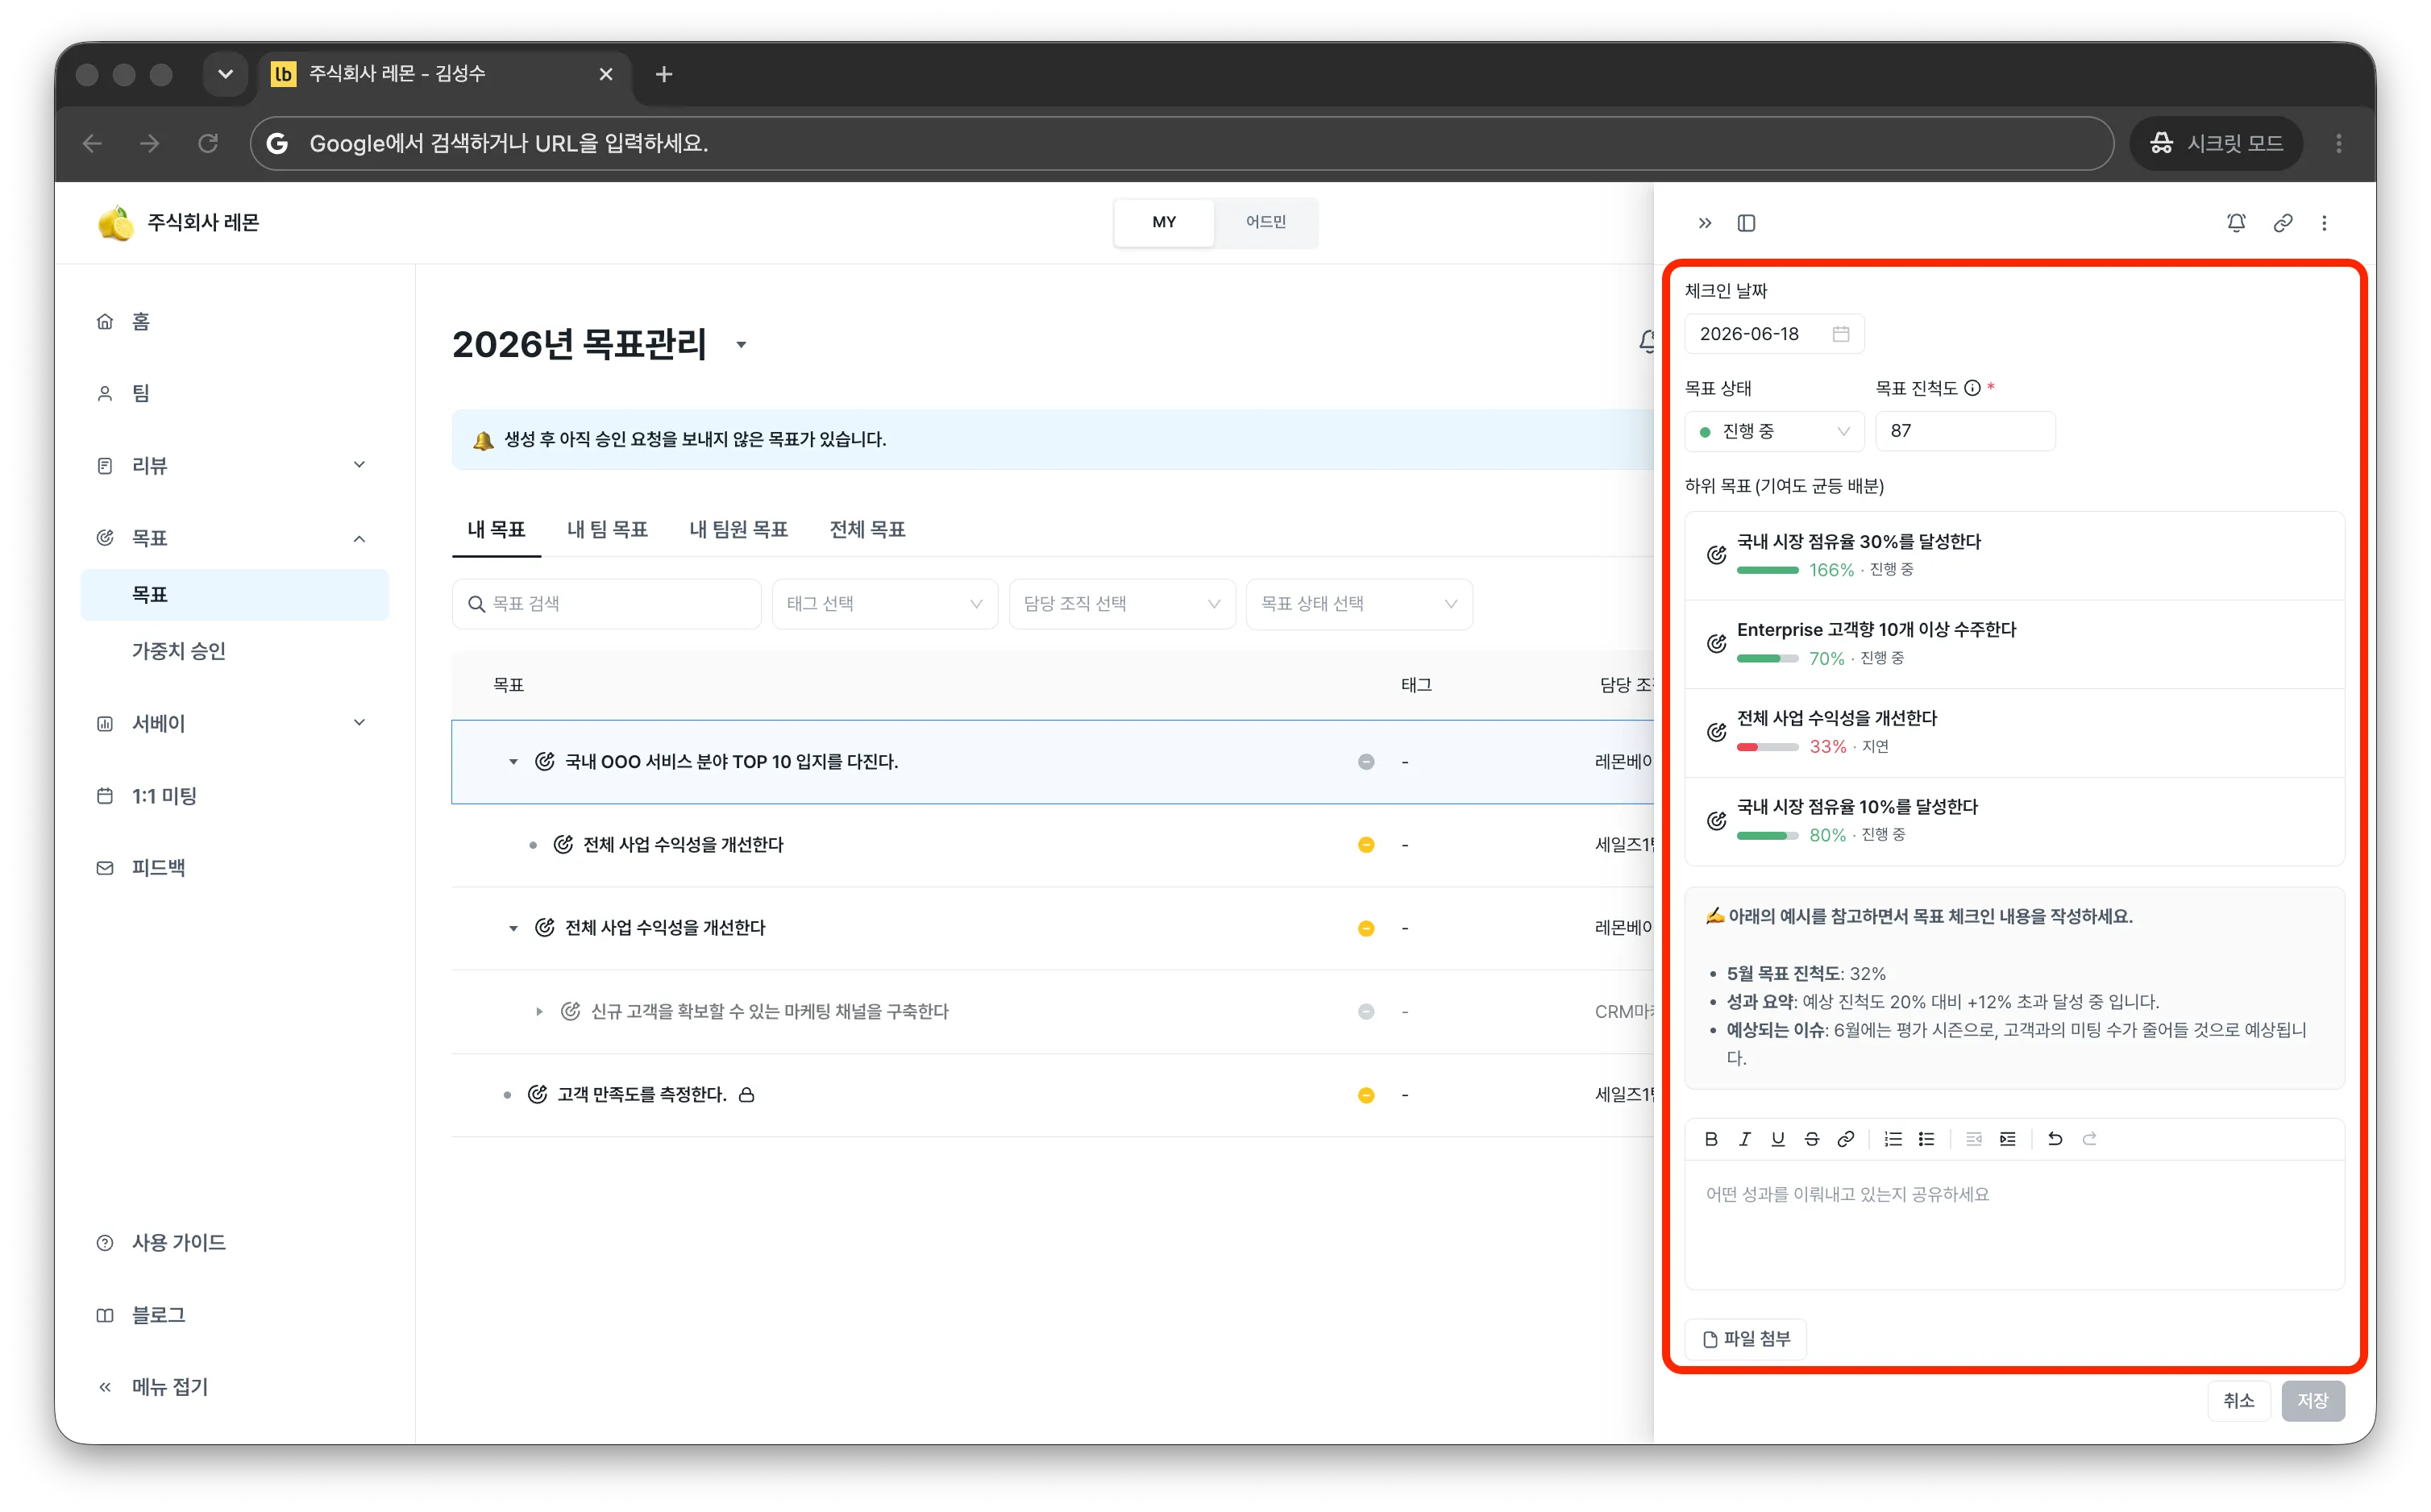Copy the goal link with the chain icon
This screenshot has width=2431, height=1512.
click(2283, 223)
